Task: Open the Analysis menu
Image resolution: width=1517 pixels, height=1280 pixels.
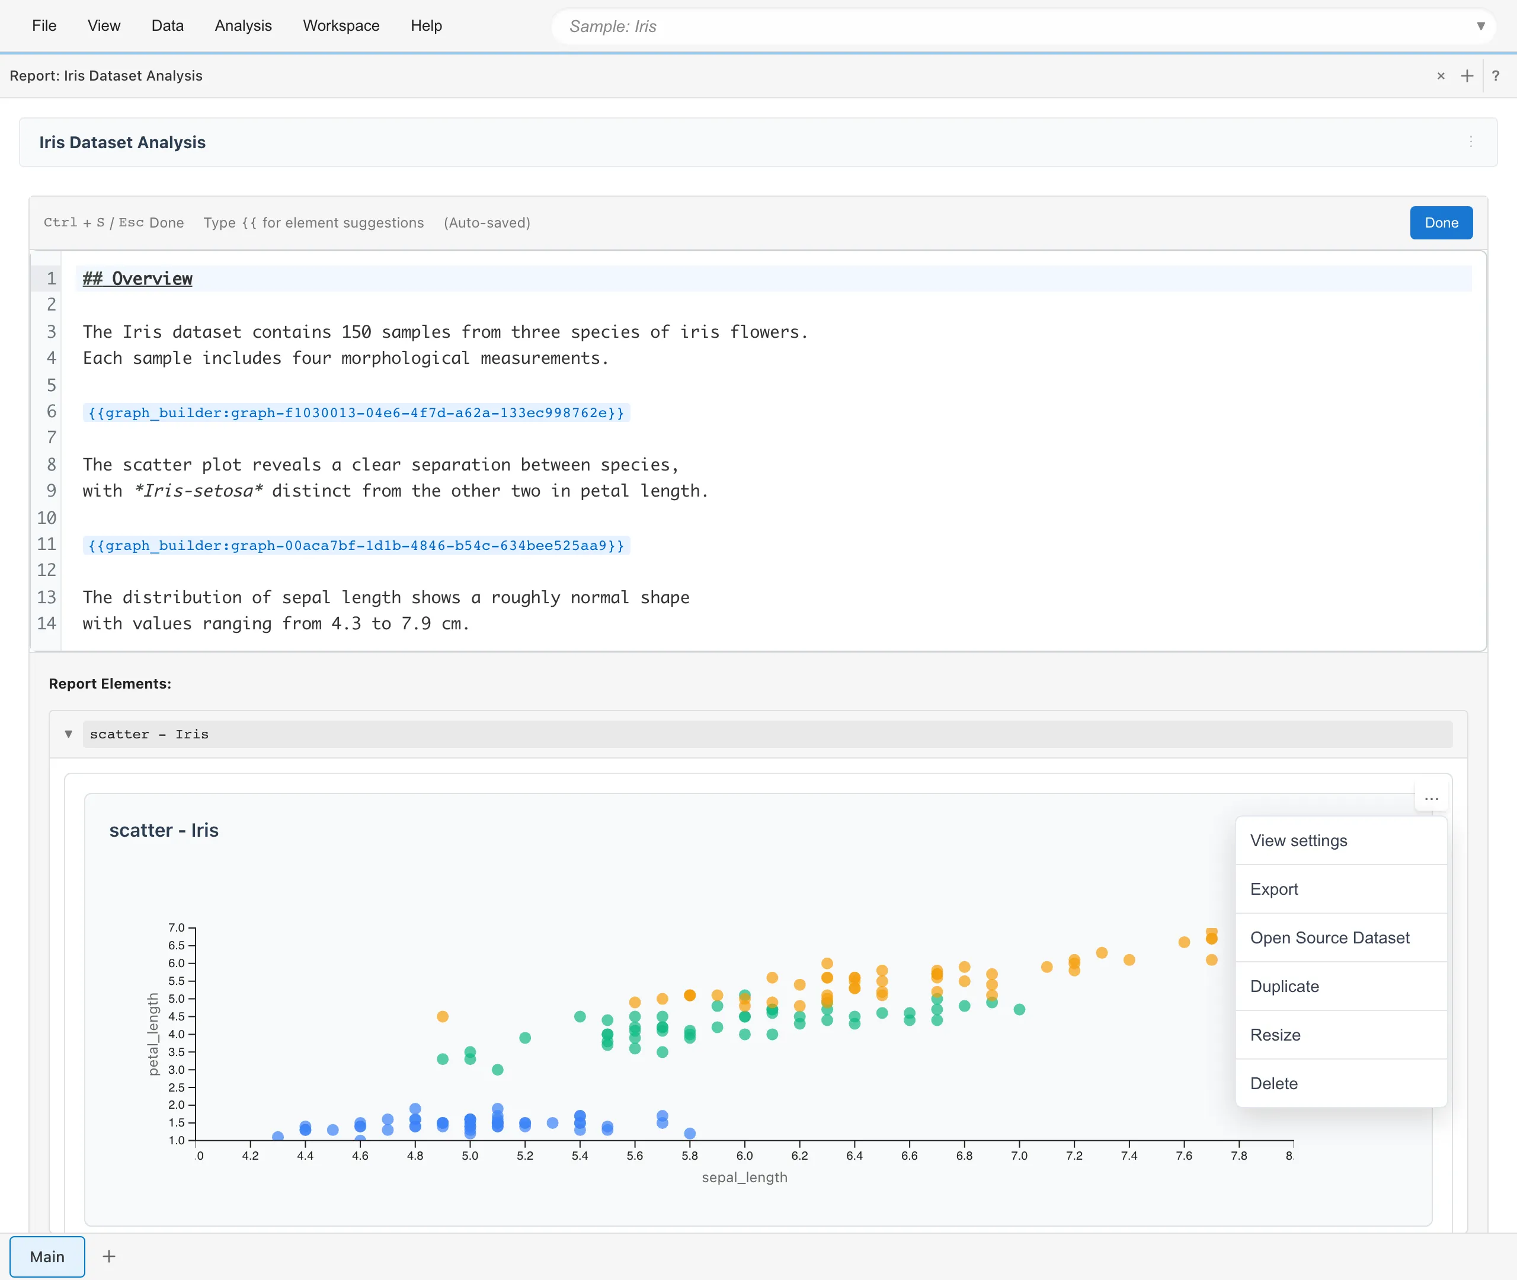Action: [x=243, y=26]
